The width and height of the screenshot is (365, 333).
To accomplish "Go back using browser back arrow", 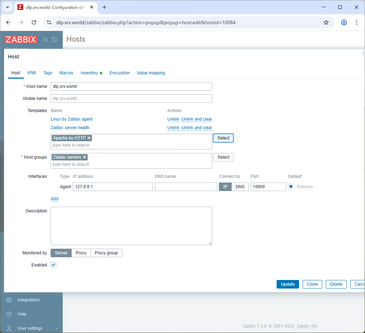I will tap(9, 22).
